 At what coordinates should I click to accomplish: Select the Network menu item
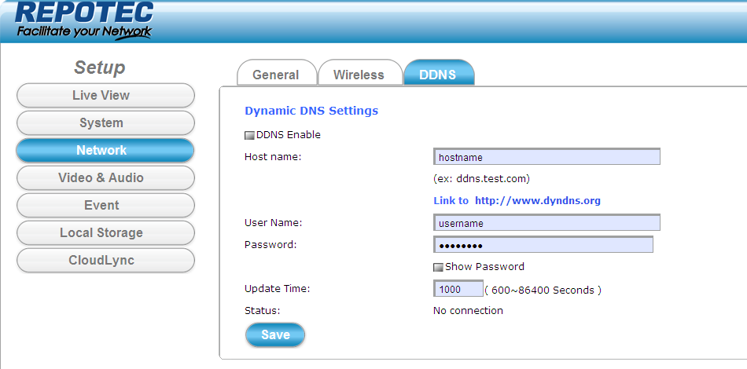point(105,151)
